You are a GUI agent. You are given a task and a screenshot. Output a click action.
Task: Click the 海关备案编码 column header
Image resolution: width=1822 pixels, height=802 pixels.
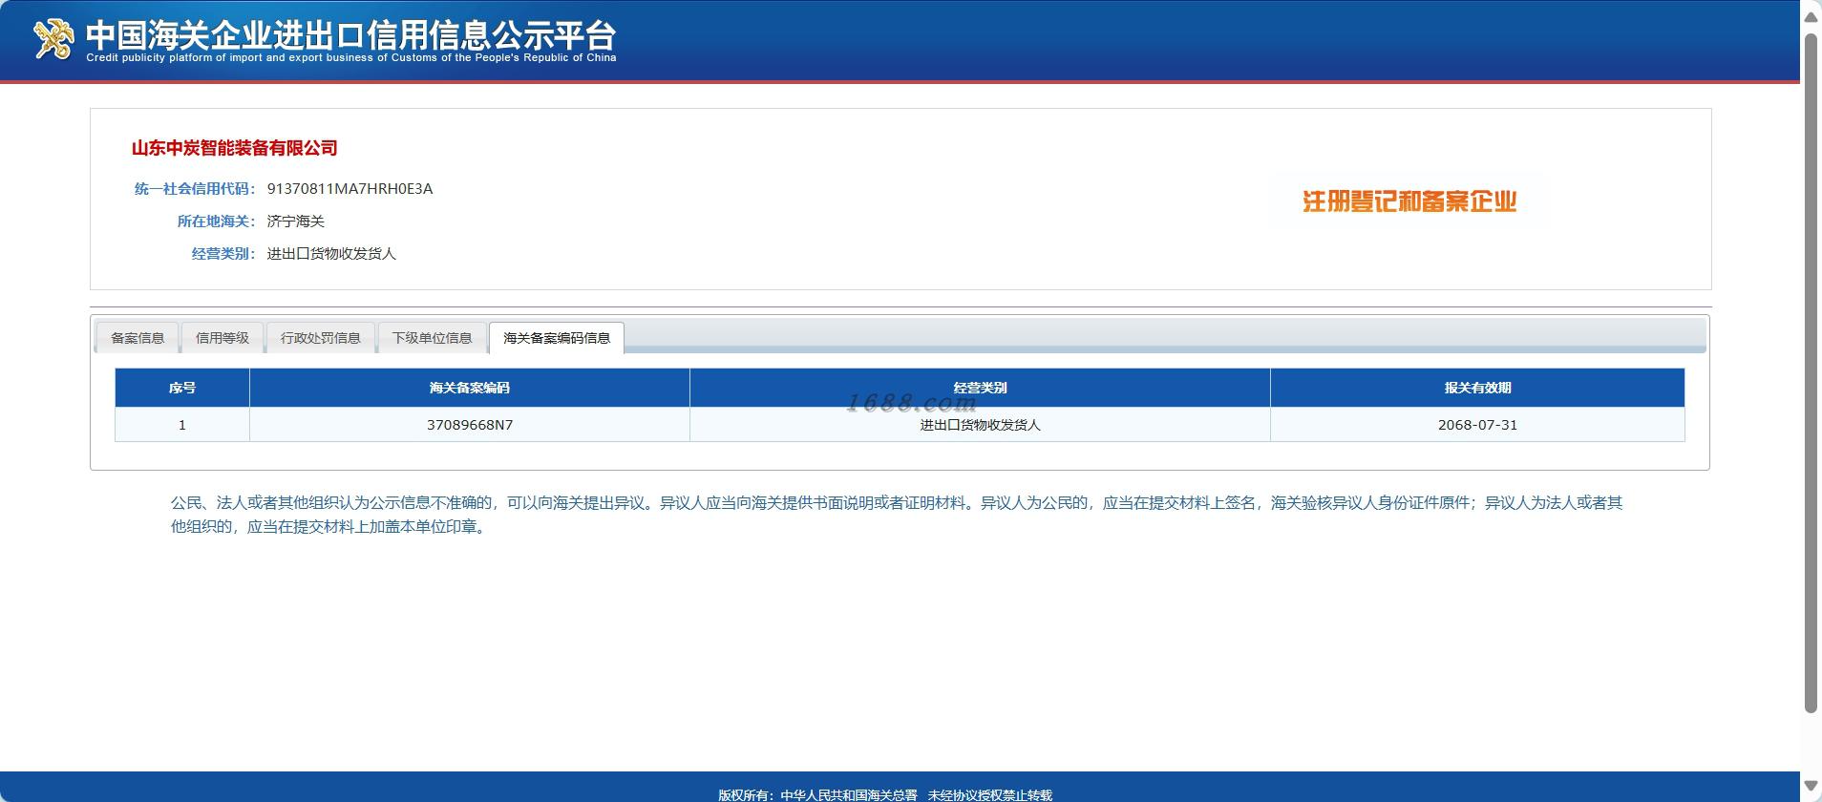(x=470, y=388)
